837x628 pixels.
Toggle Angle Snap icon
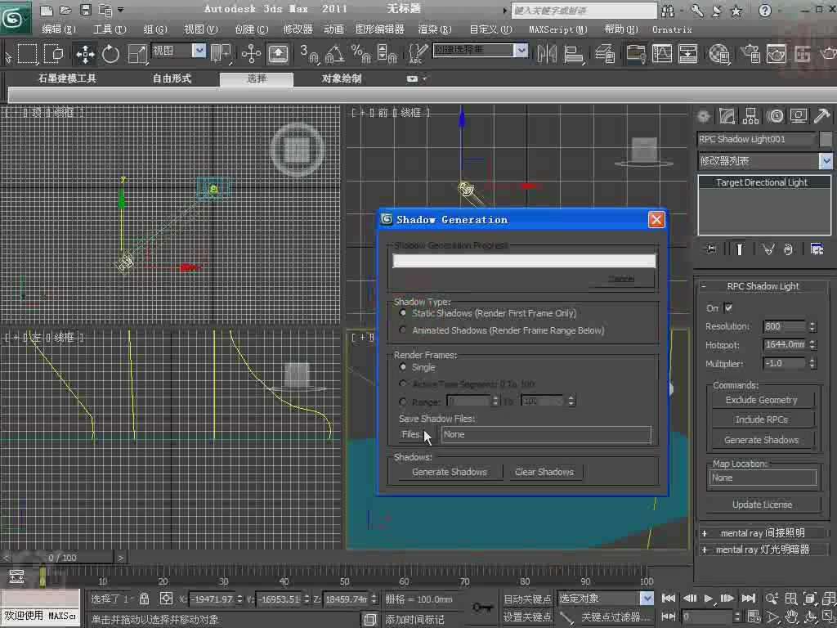point(334,53)
